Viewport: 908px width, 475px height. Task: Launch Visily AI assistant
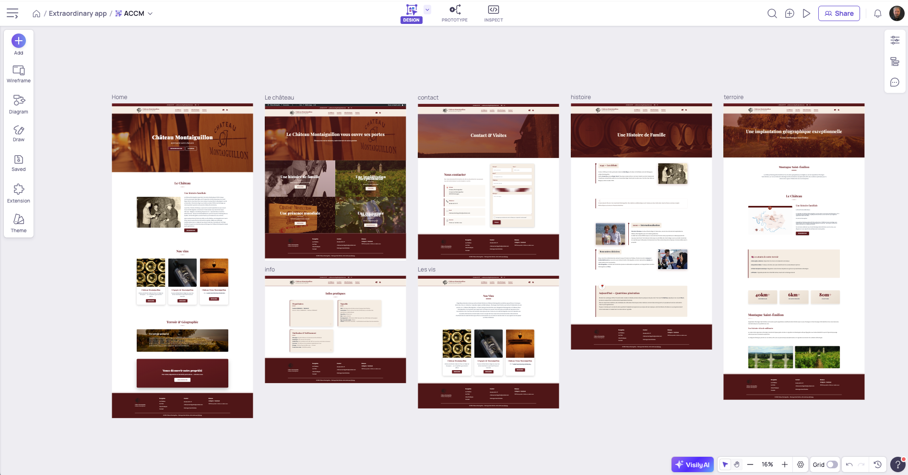[692, 464]
